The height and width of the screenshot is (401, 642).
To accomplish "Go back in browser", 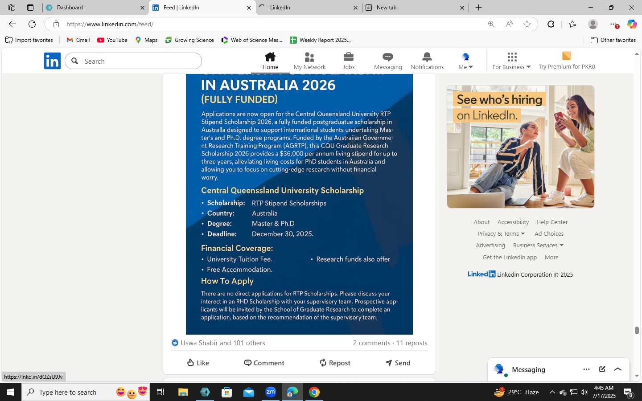I will tap(12, 24).
